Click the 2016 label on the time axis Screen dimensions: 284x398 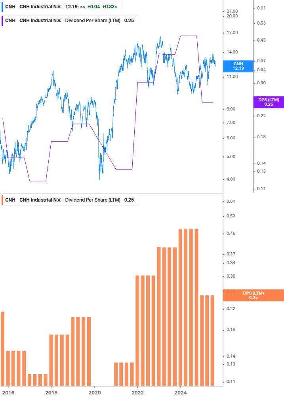coord(8,393)
